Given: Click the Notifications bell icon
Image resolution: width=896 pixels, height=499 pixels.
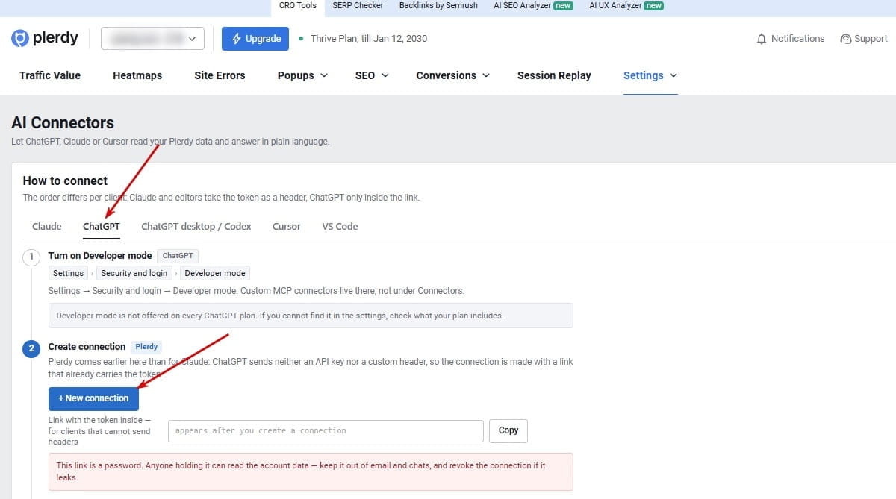Looking at the screenshot, I should click(762, 39).
